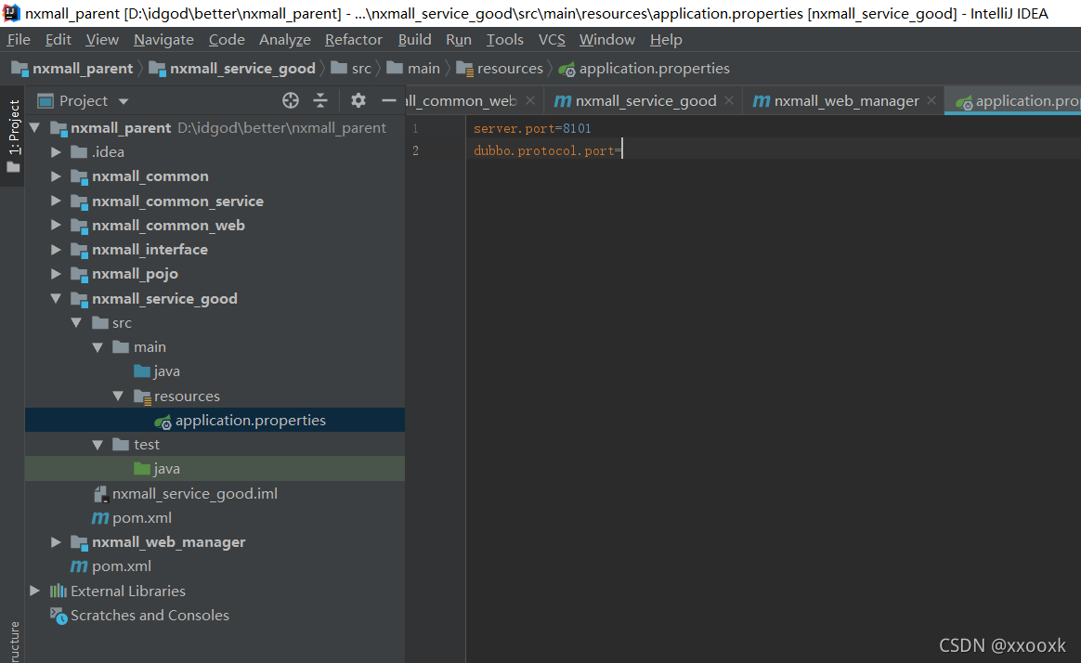The image size is (1081, 663).
Task: Close the nxmall_web_manager editor tab
Action: click(x=931, y=100)
